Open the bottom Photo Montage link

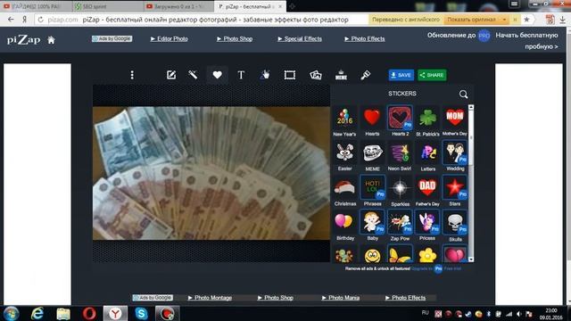pyautogui.click(x=210, y=298)
